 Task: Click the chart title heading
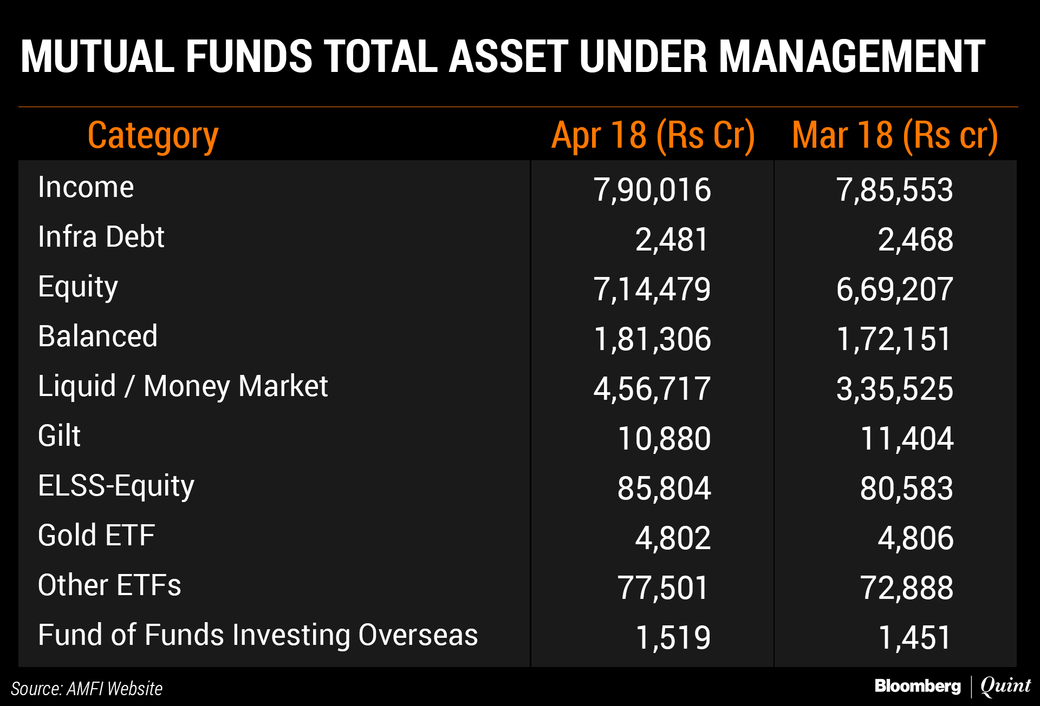(x=503, y=56)
